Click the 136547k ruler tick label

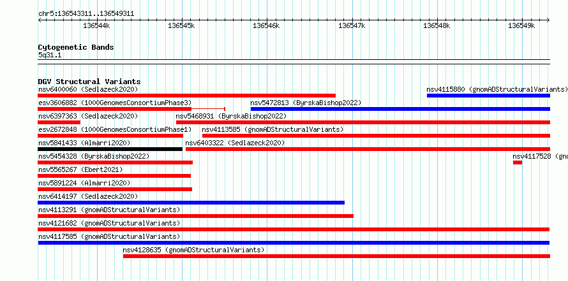click(x=352, y=26)
